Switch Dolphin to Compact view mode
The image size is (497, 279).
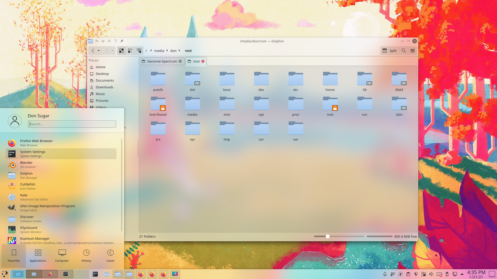pos(130,51)
